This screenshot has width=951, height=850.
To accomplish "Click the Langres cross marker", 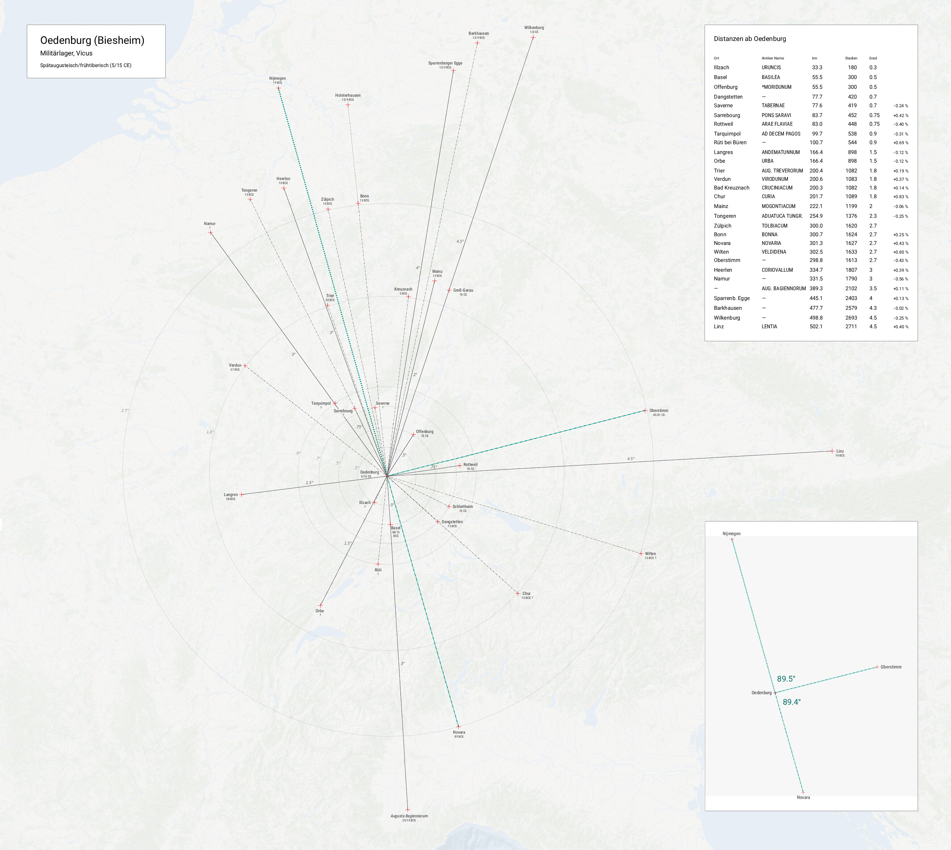I will tap(241, 495).
